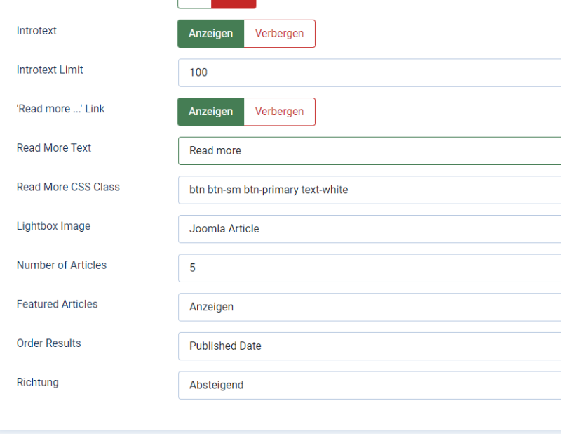Focus the Read More Text input

pyautogui.click(x=370, y=151)
